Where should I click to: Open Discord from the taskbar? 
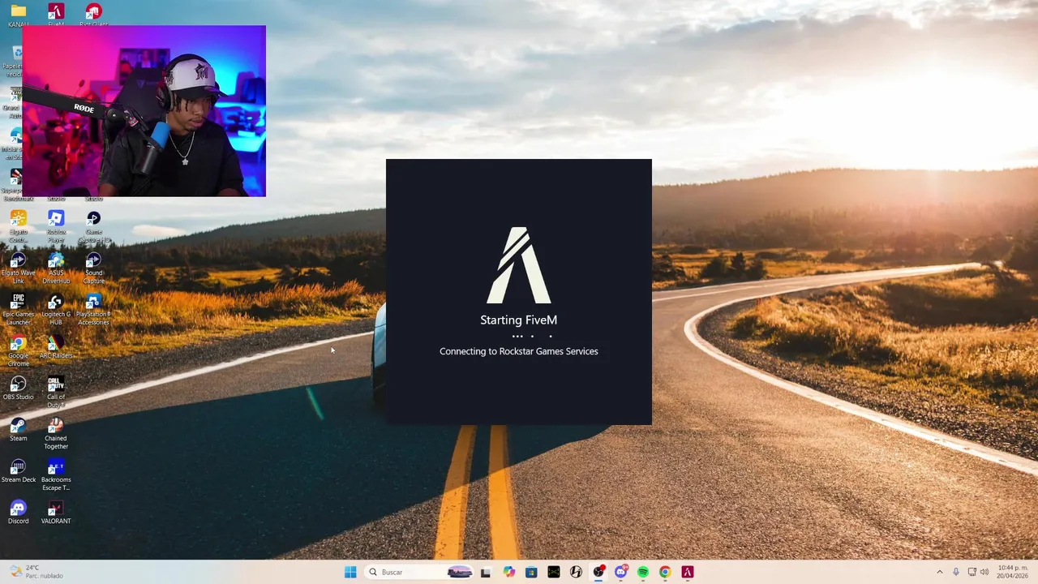[621, 572]
